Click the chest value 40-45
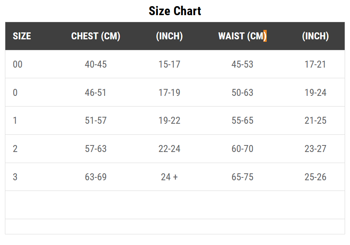Image resolution: width=350 pixels, height=245 pixels. coord(96,64)
